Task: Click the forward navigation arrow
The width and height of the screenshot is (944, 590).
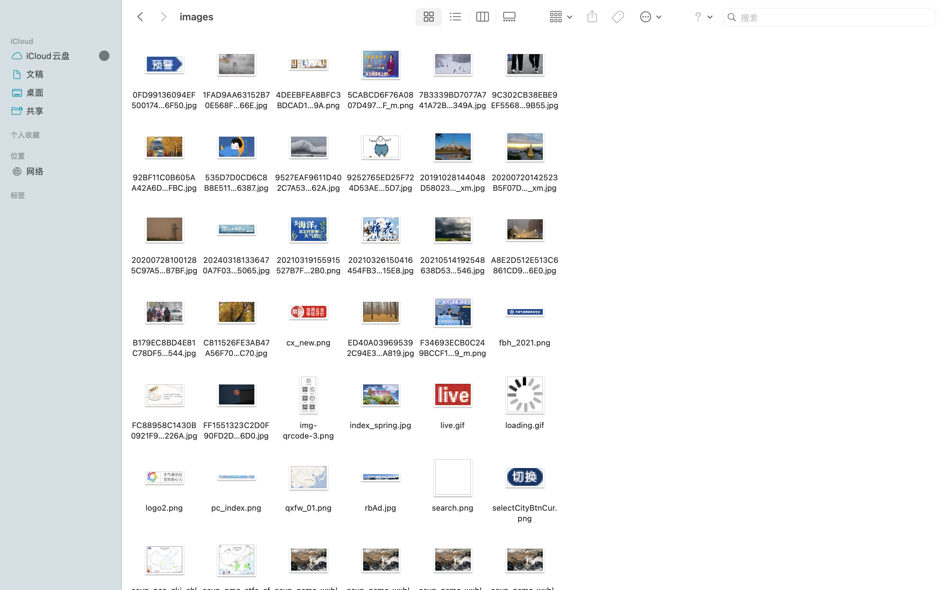Action: coord(164,17)
